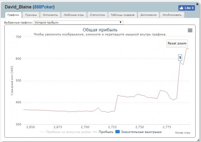Close the David_Blaine profile popup

coord(197,4)
